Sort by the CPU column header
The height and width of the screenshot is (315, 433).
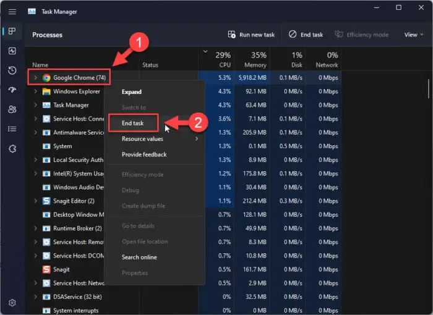click(x=216, y=59)
